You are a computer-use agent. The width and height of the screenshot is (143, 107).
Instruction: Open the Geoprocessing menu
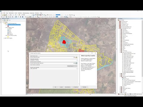tap(26, 13)
